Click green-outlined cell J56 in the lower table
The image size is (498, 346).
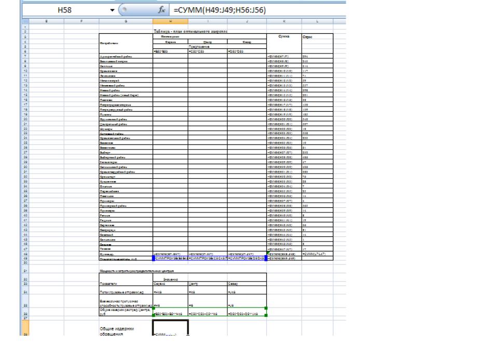click(247, 312)
